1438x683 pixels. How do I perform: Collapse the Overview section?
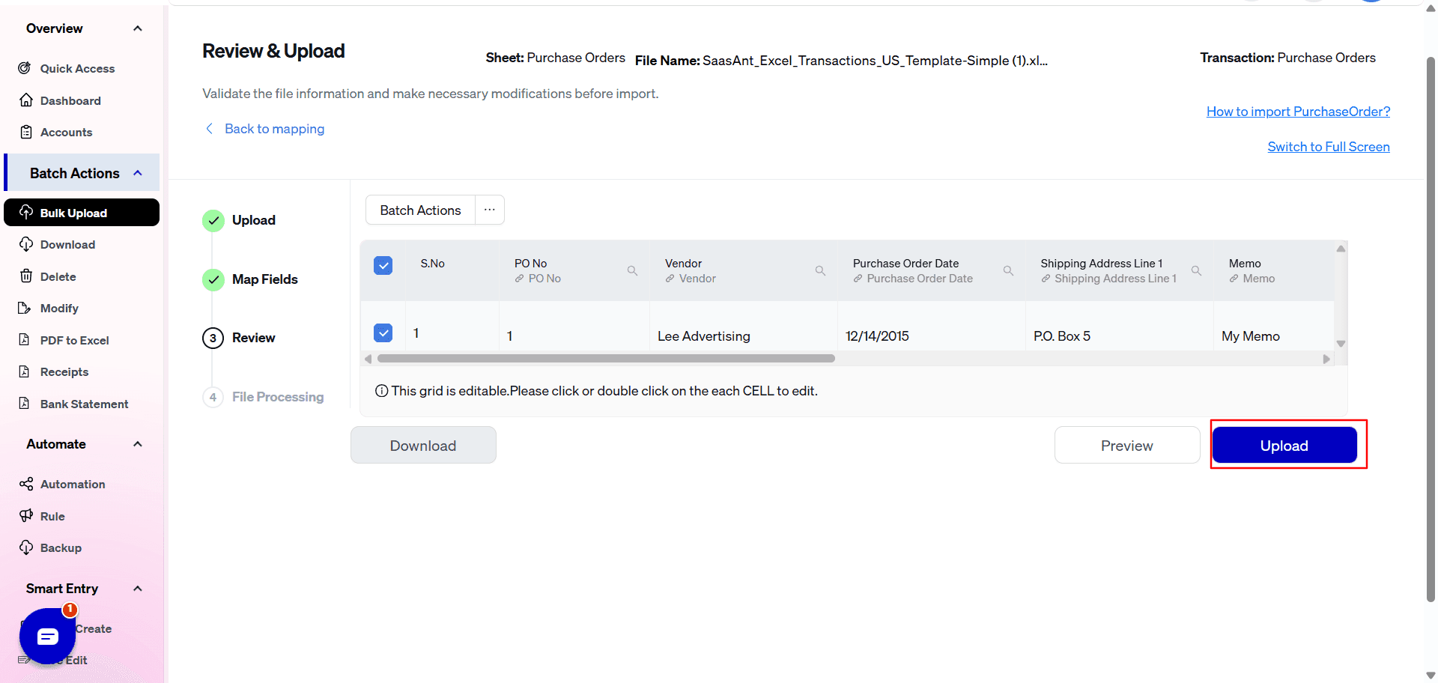coord(138,28)
